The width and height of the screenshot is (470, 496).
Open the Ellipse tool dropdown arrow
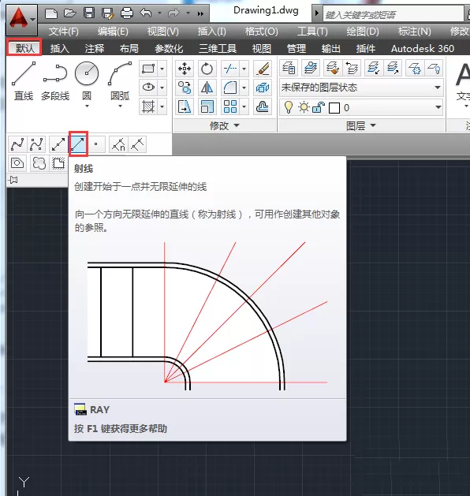(162, 87)
